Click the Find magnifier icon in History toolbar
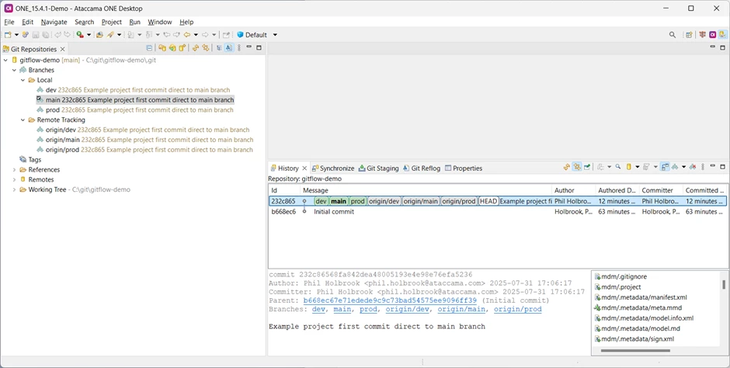This screenshot has height=368, width=730. coord(618,167)
